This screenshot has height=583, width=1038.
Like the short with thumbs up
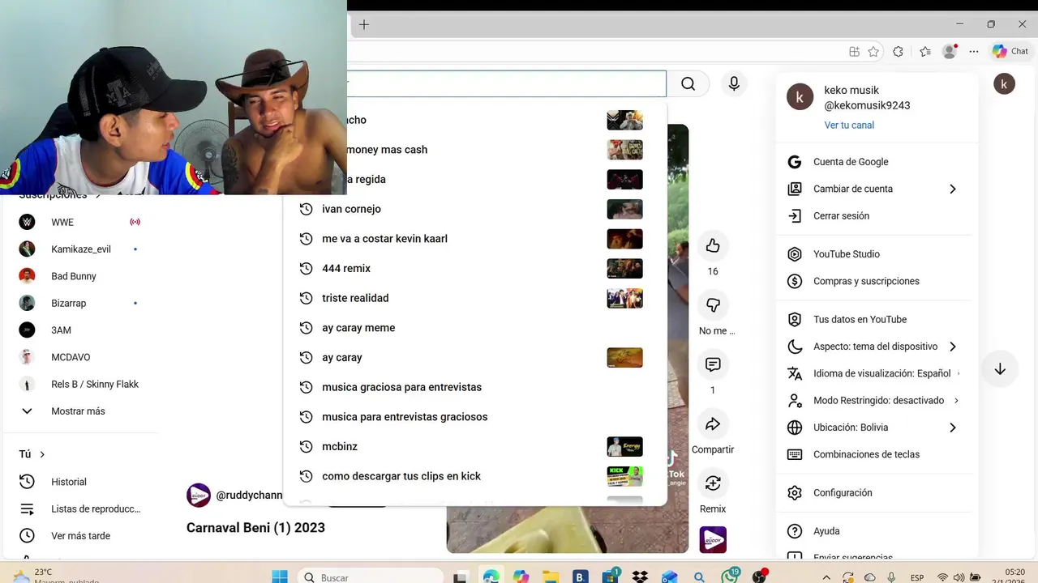coord(713,245)
